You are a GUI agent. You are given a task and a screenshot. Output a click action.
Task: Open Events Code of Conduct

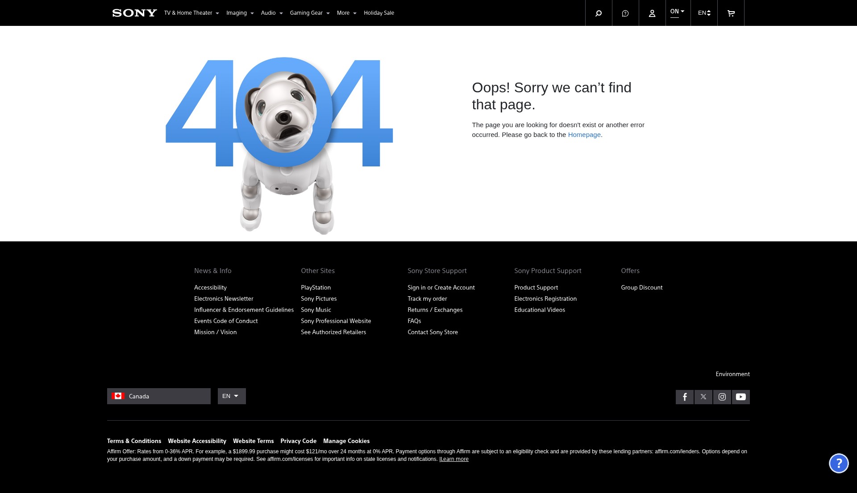coord(226,321)
